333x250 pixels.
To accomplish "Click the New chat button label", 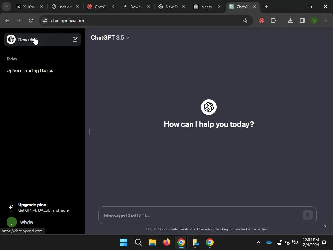I will click(28, 40).
